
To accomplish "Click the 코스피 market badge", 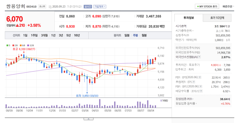I will click(x=42, y=6).
